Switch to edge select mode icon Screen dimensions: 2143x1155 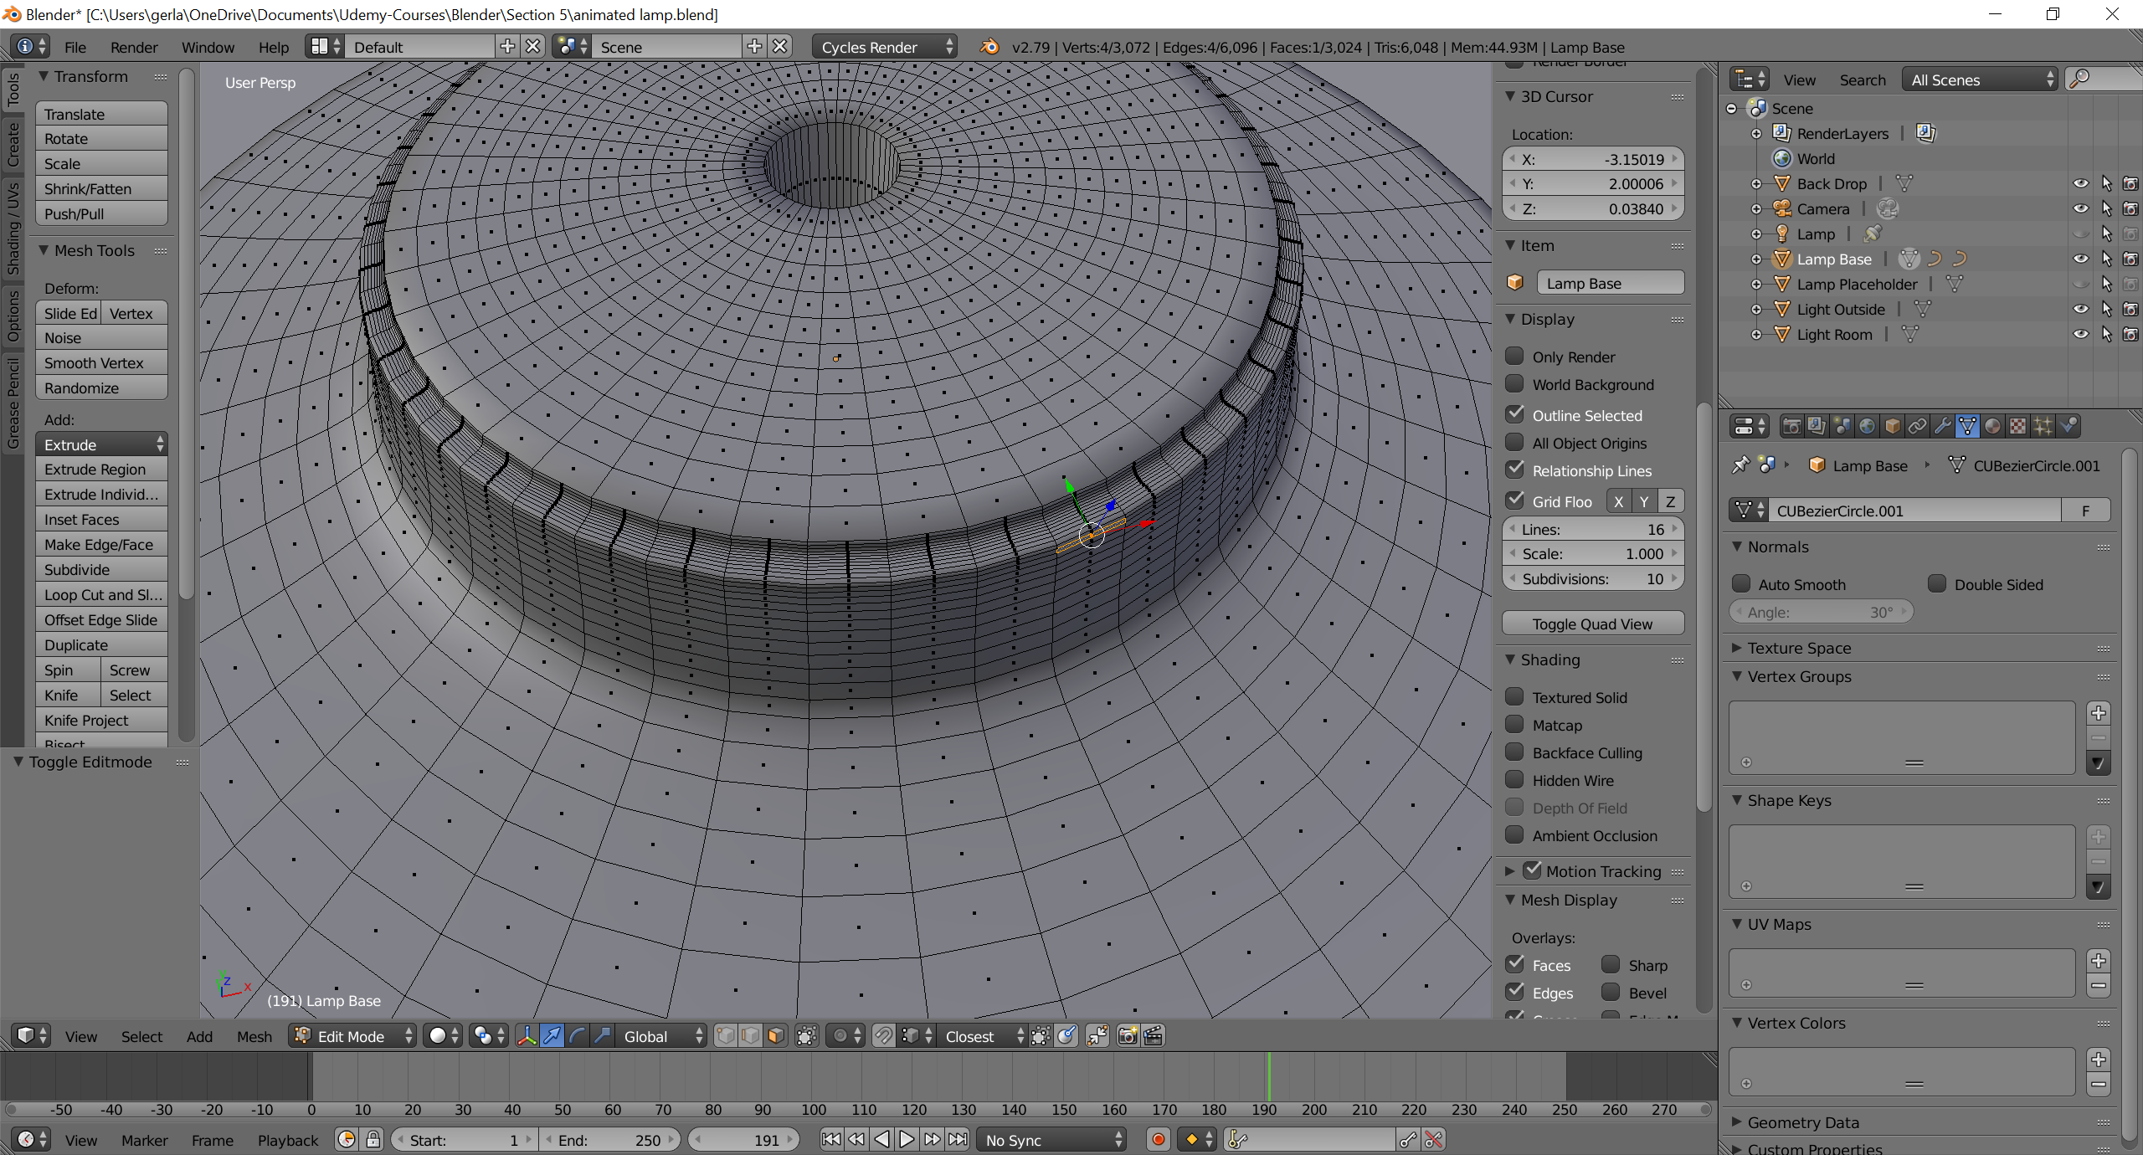point(751,1036)
